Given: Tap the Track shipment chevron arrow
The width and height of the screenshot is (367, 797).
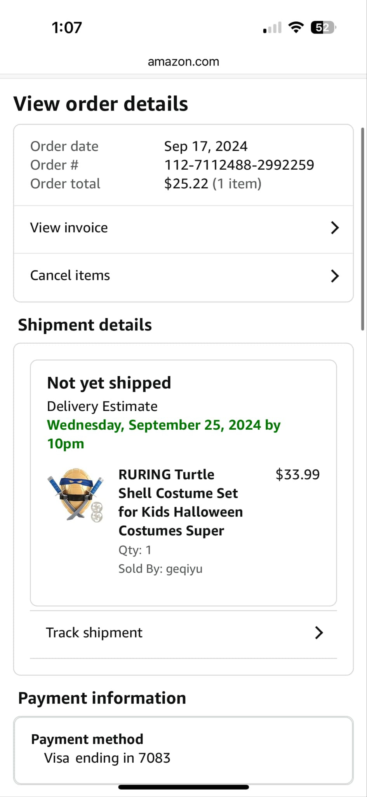Looking at the screenshot, I should click(x=319, y=633).
